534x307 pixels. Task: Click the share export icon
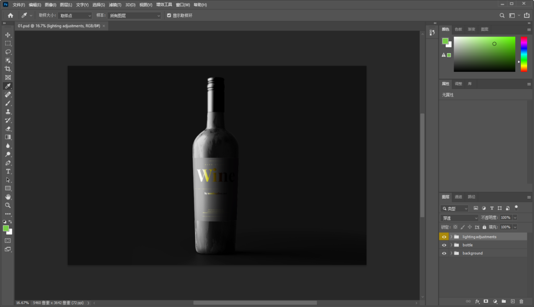coord(527,15)
